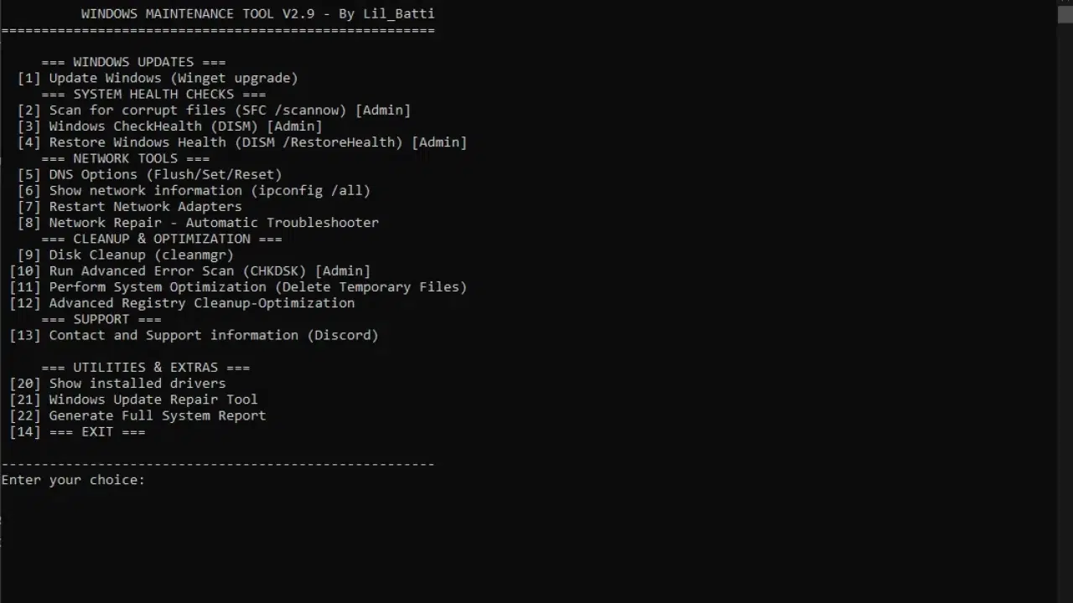Click the Enter your choice prompt
1073x603 pixels.
tap(73, 480)
